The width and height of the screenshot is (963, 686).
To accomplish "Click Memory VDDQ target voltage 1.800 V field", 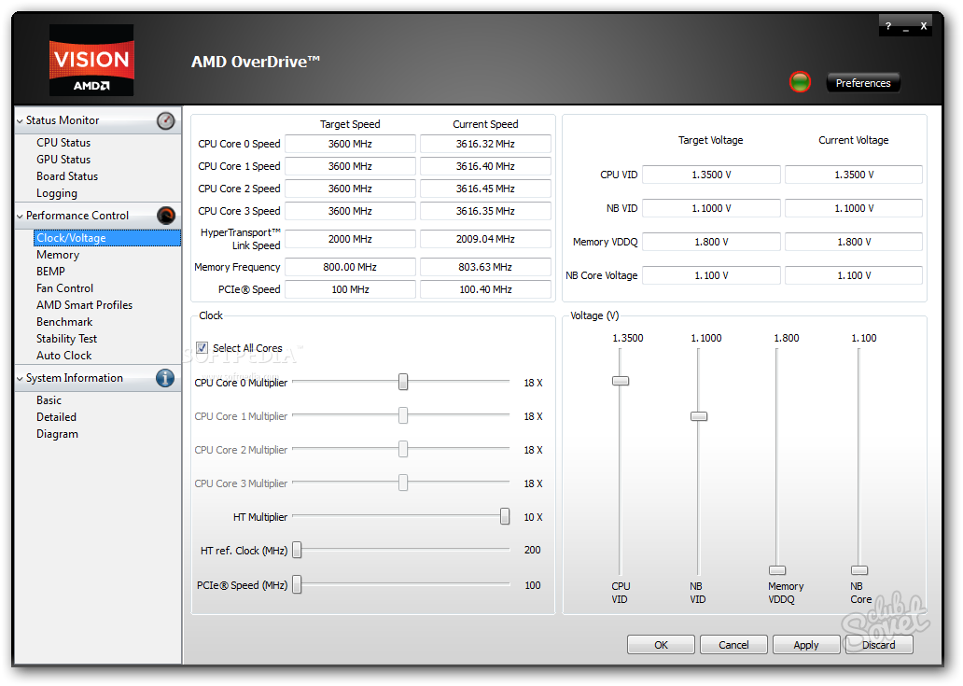I will tap(711, 242).
